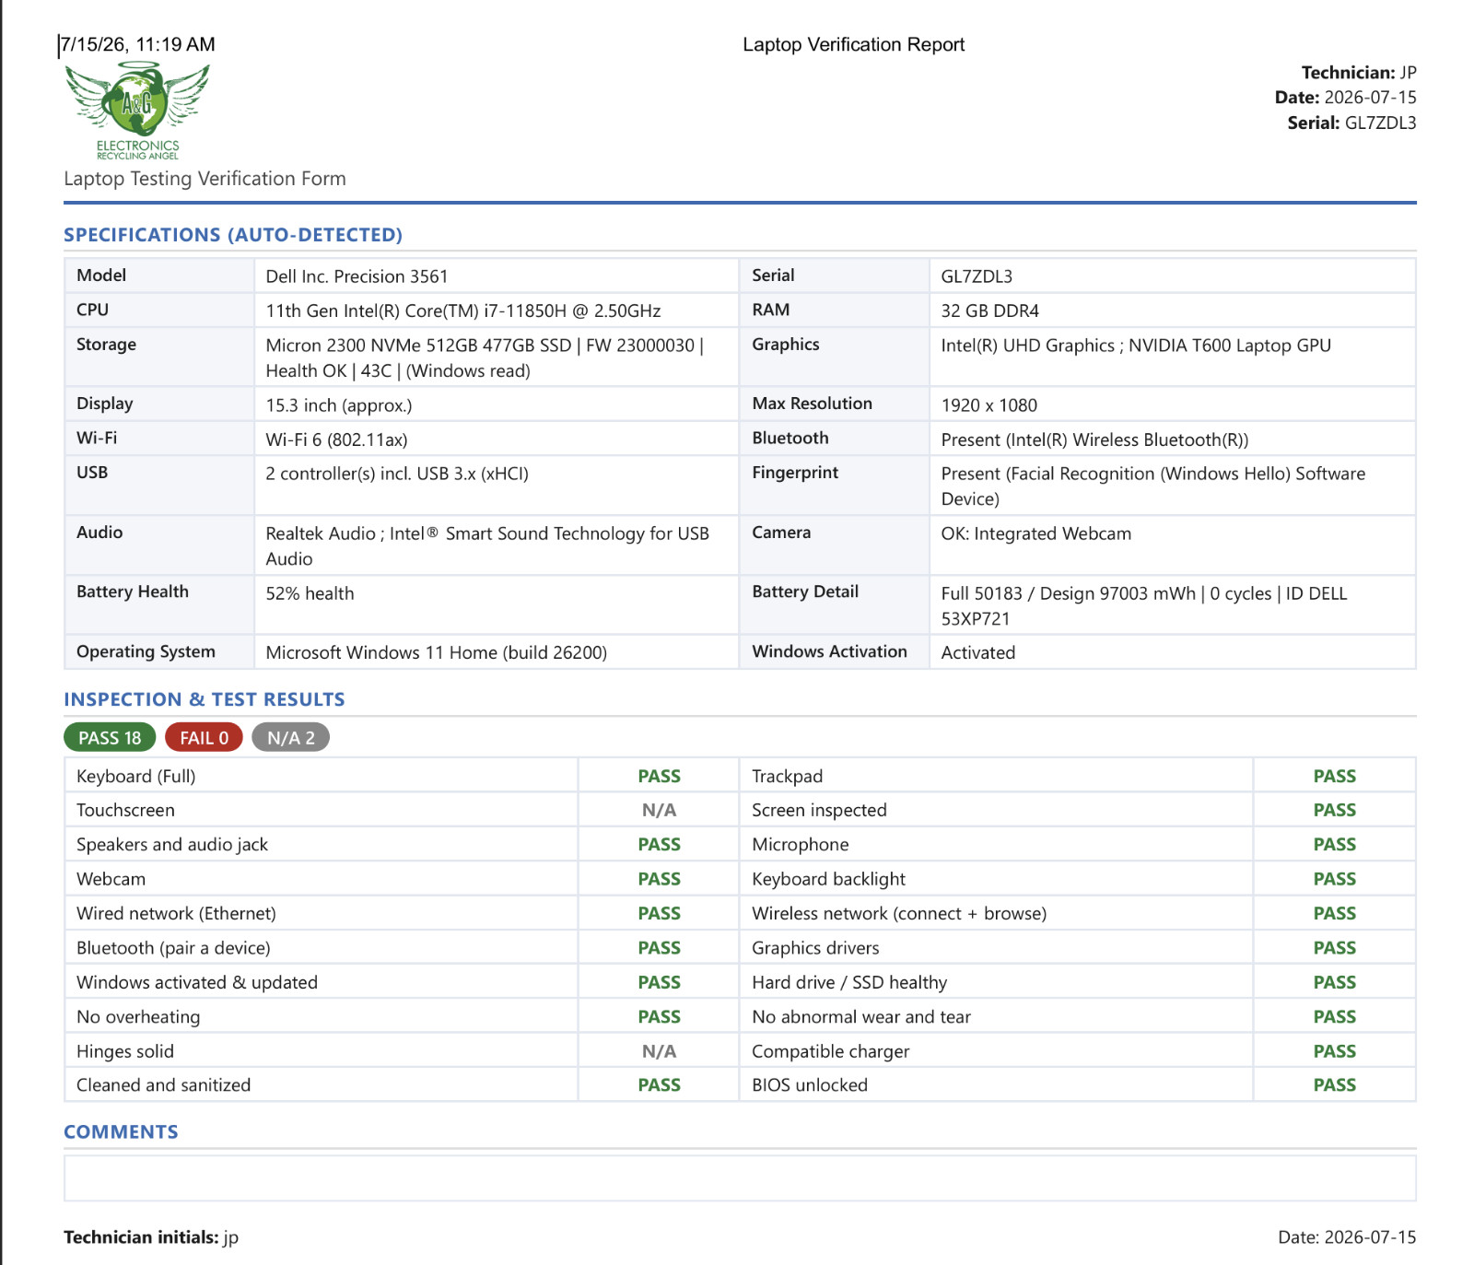Click the '1920 x 1080' resolution value

point(989,405)
